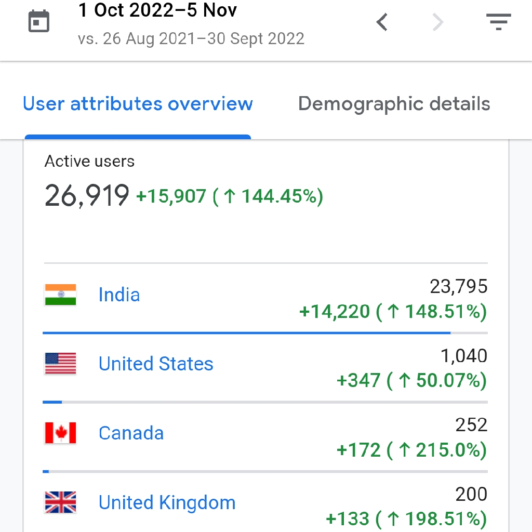Click the Canada flag icon

(x=60, y=433)
